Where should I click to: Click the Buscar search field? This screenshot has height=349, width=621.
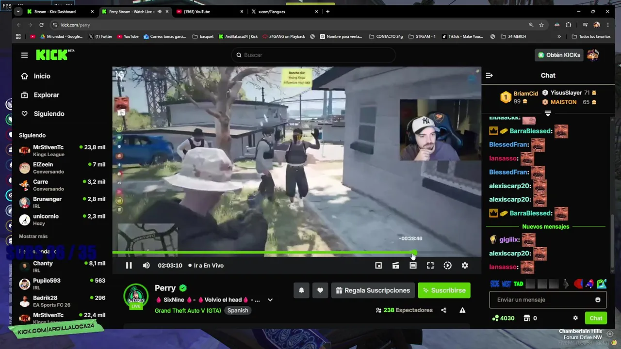[x=313, y=55]
